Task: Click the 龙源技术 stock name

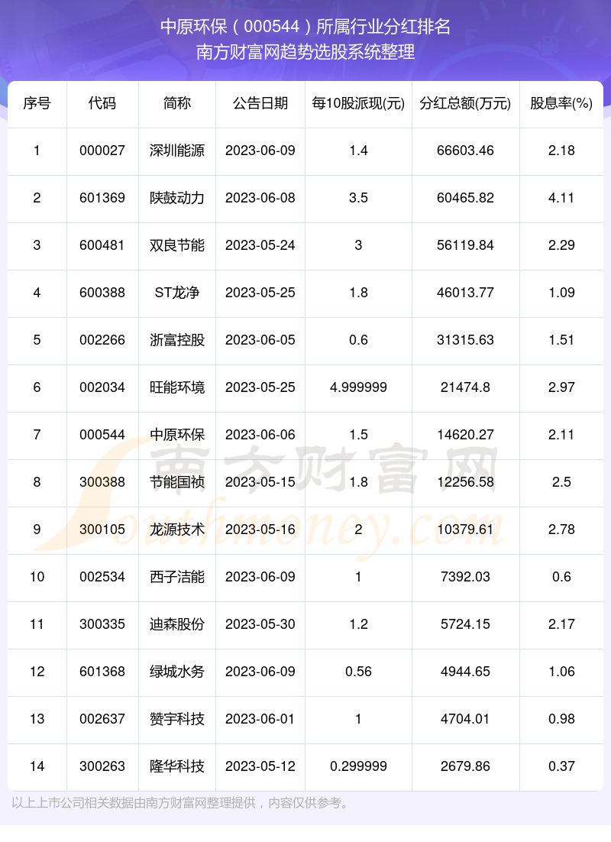Action: (177, 529)
